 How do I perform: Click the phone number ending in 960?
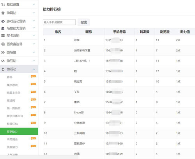[x=114, y=143]
